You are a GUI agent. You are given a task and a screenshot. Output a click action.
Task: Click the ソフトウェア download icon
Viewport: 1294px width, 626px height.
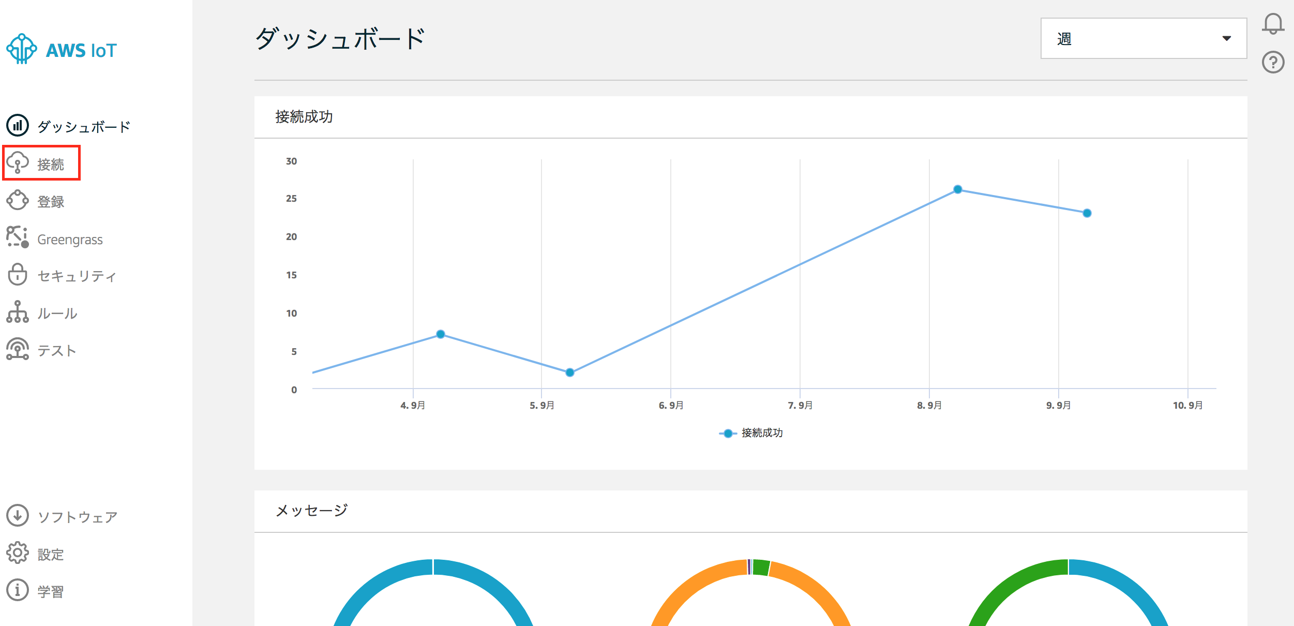[18, 516]
